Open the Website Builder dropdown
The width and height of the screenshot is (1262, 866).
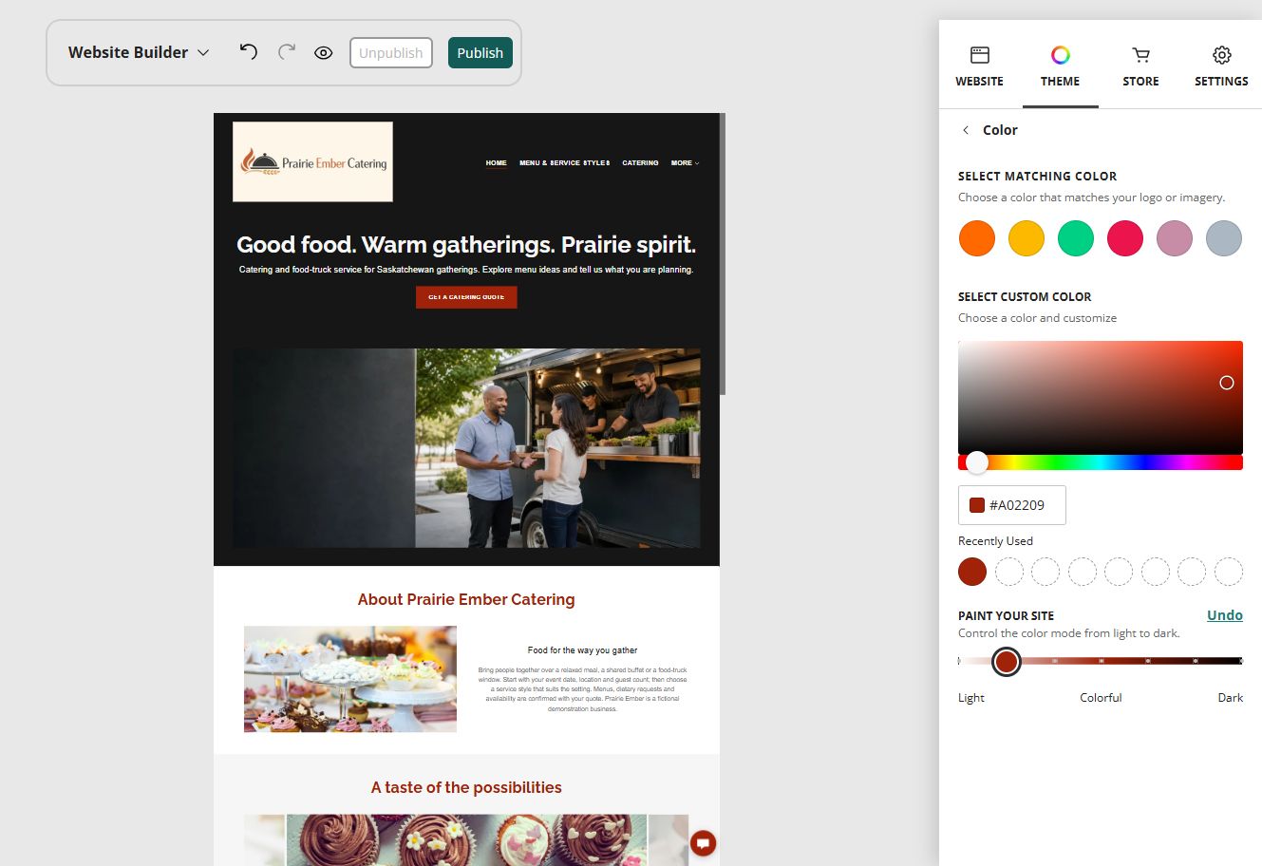[x=139, y=52]
